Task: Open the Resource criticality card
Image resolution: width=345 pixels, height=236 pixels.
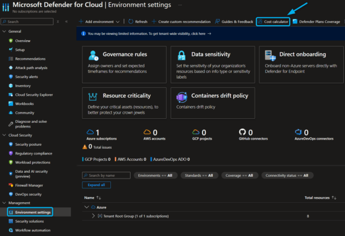Action: pos(124,103)
